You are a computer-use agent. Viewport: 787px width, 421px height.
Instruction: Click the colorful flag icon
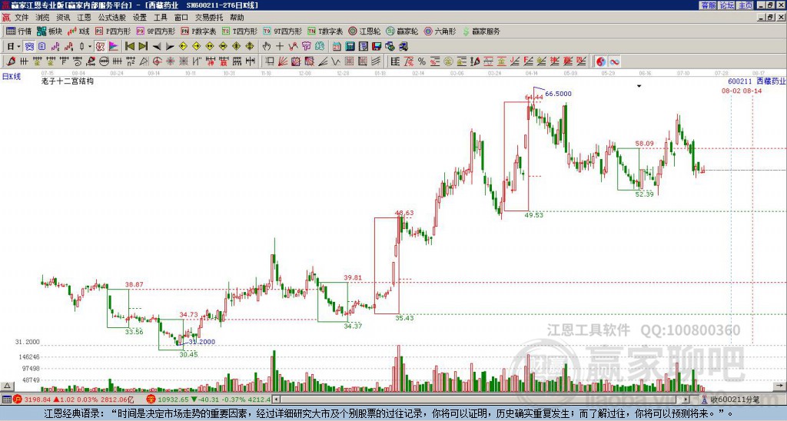[114, 47]
